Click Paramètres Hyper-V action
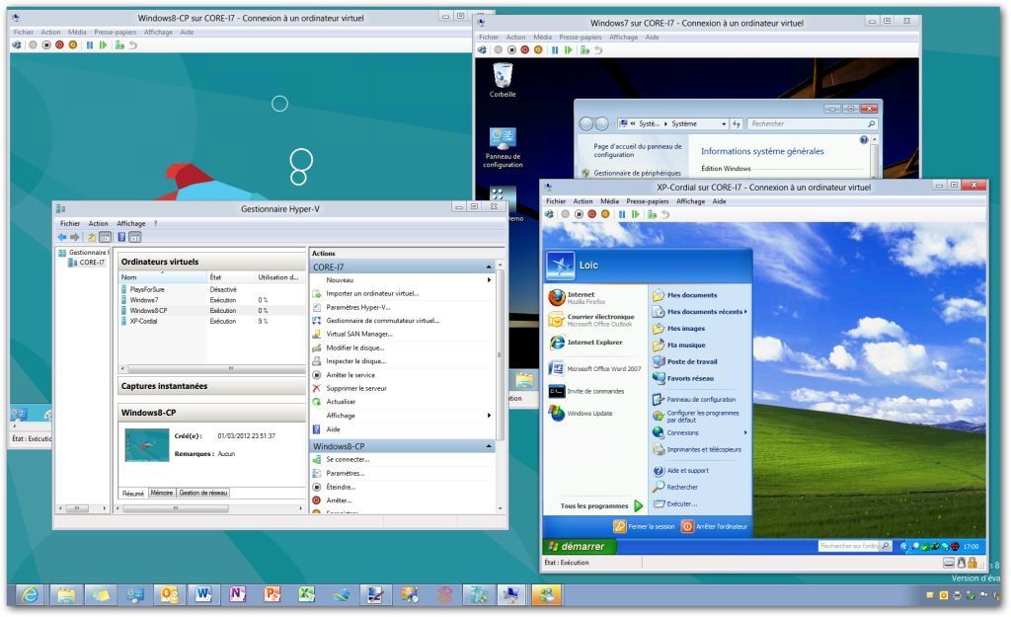 [x=357, y=307]
